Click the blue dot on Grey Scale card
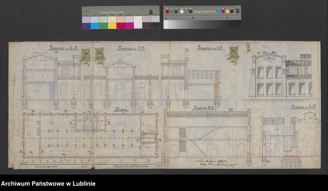 click(x=176, y=11)
